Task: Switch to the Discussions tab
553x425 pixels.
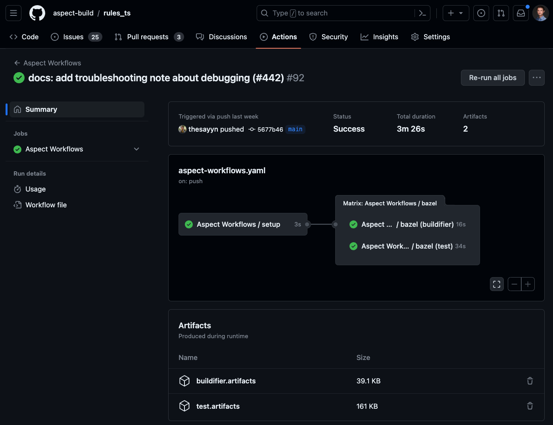Action: pos(222,37)
